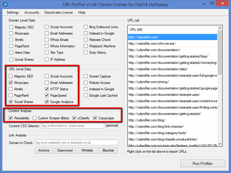Check the Wayback Machine box
This screenshot has height=173, width=231.
point(85,46)
